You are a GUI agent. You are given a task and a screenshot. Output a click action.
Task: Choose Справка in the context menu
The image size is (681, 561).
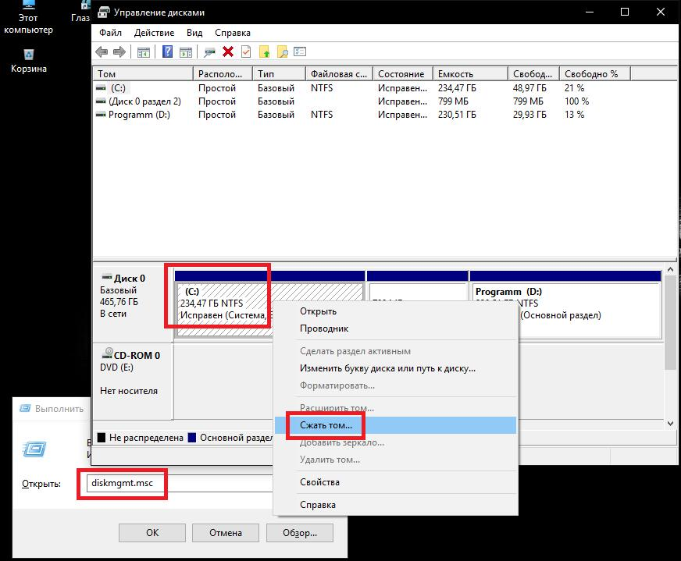tap(396, 505)
